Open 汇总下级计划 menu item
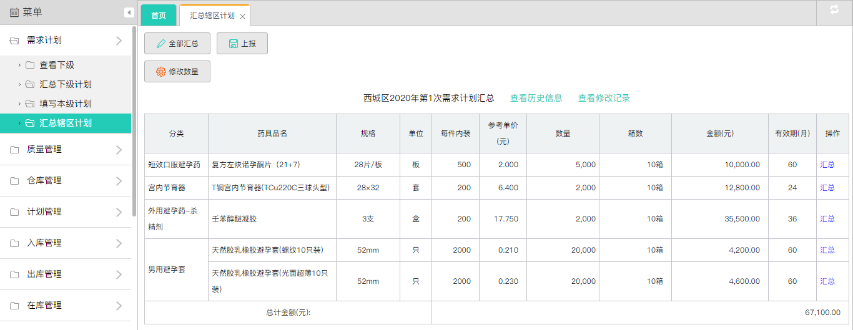The width and height of the screenshot is (853, 330). click(66, 84)
